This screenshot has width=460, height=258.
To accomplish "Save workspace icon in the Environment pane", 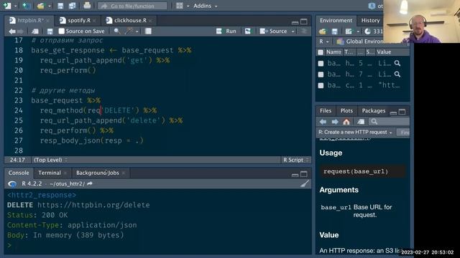I will click(335, 32).
